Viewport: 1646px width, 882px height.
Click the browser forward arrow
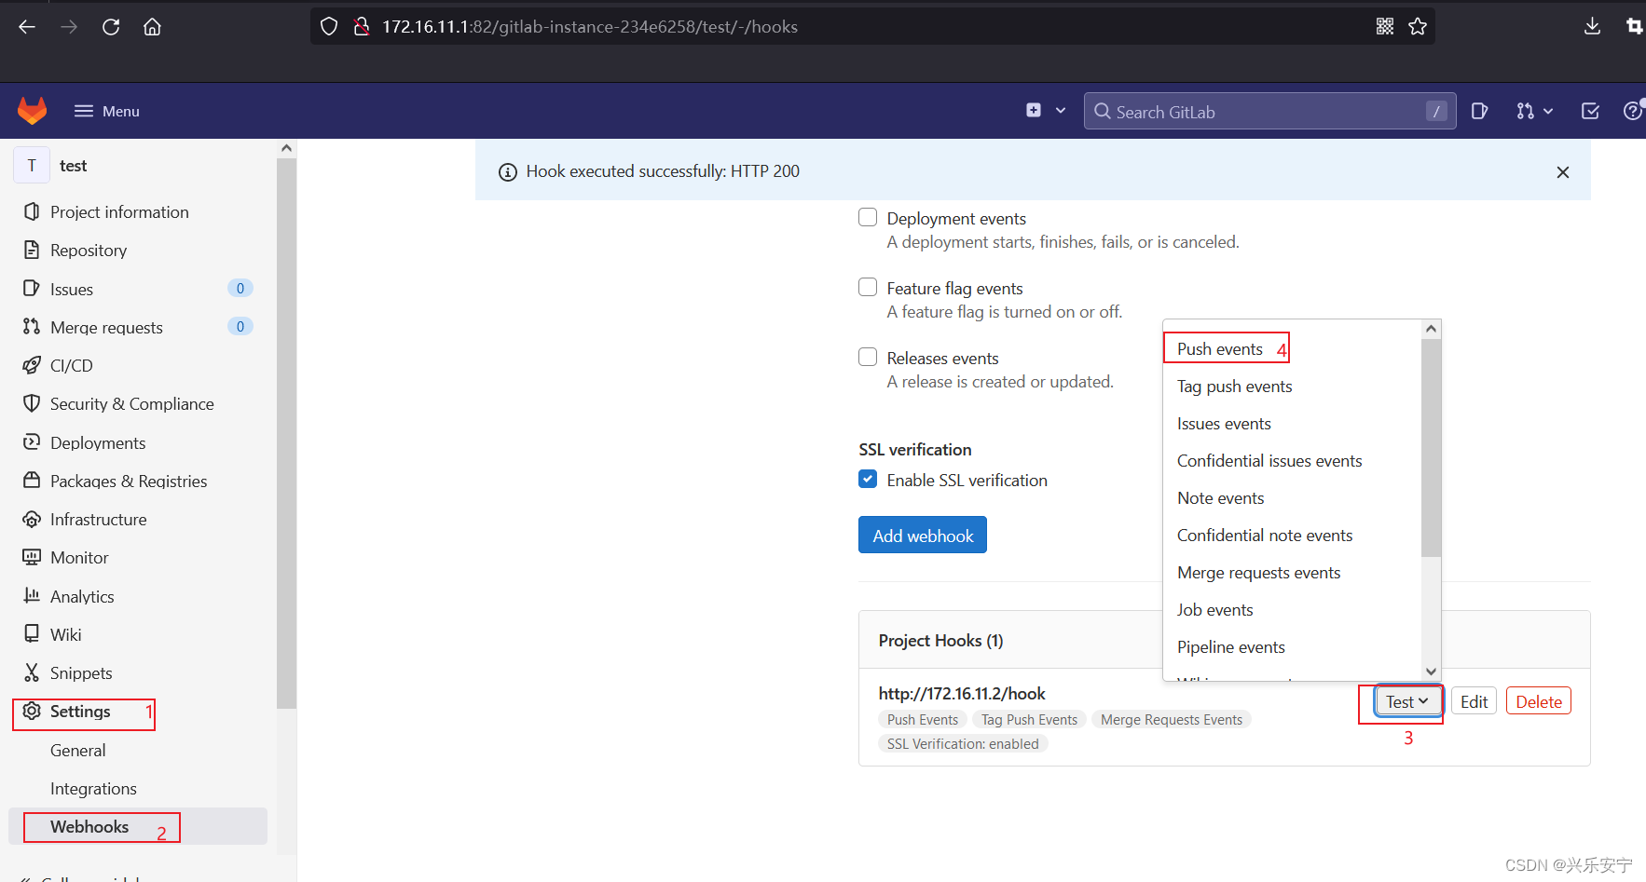click(x=69, y=27)
